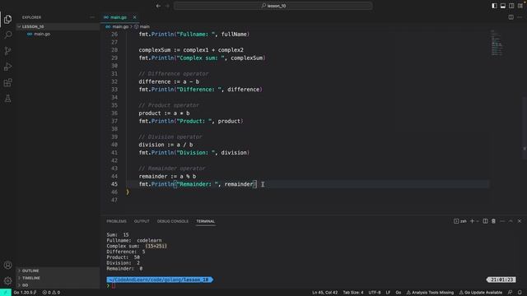527x296 pixels.
Task: Toggle the primary side bar visibility
Action: (494, 6)
